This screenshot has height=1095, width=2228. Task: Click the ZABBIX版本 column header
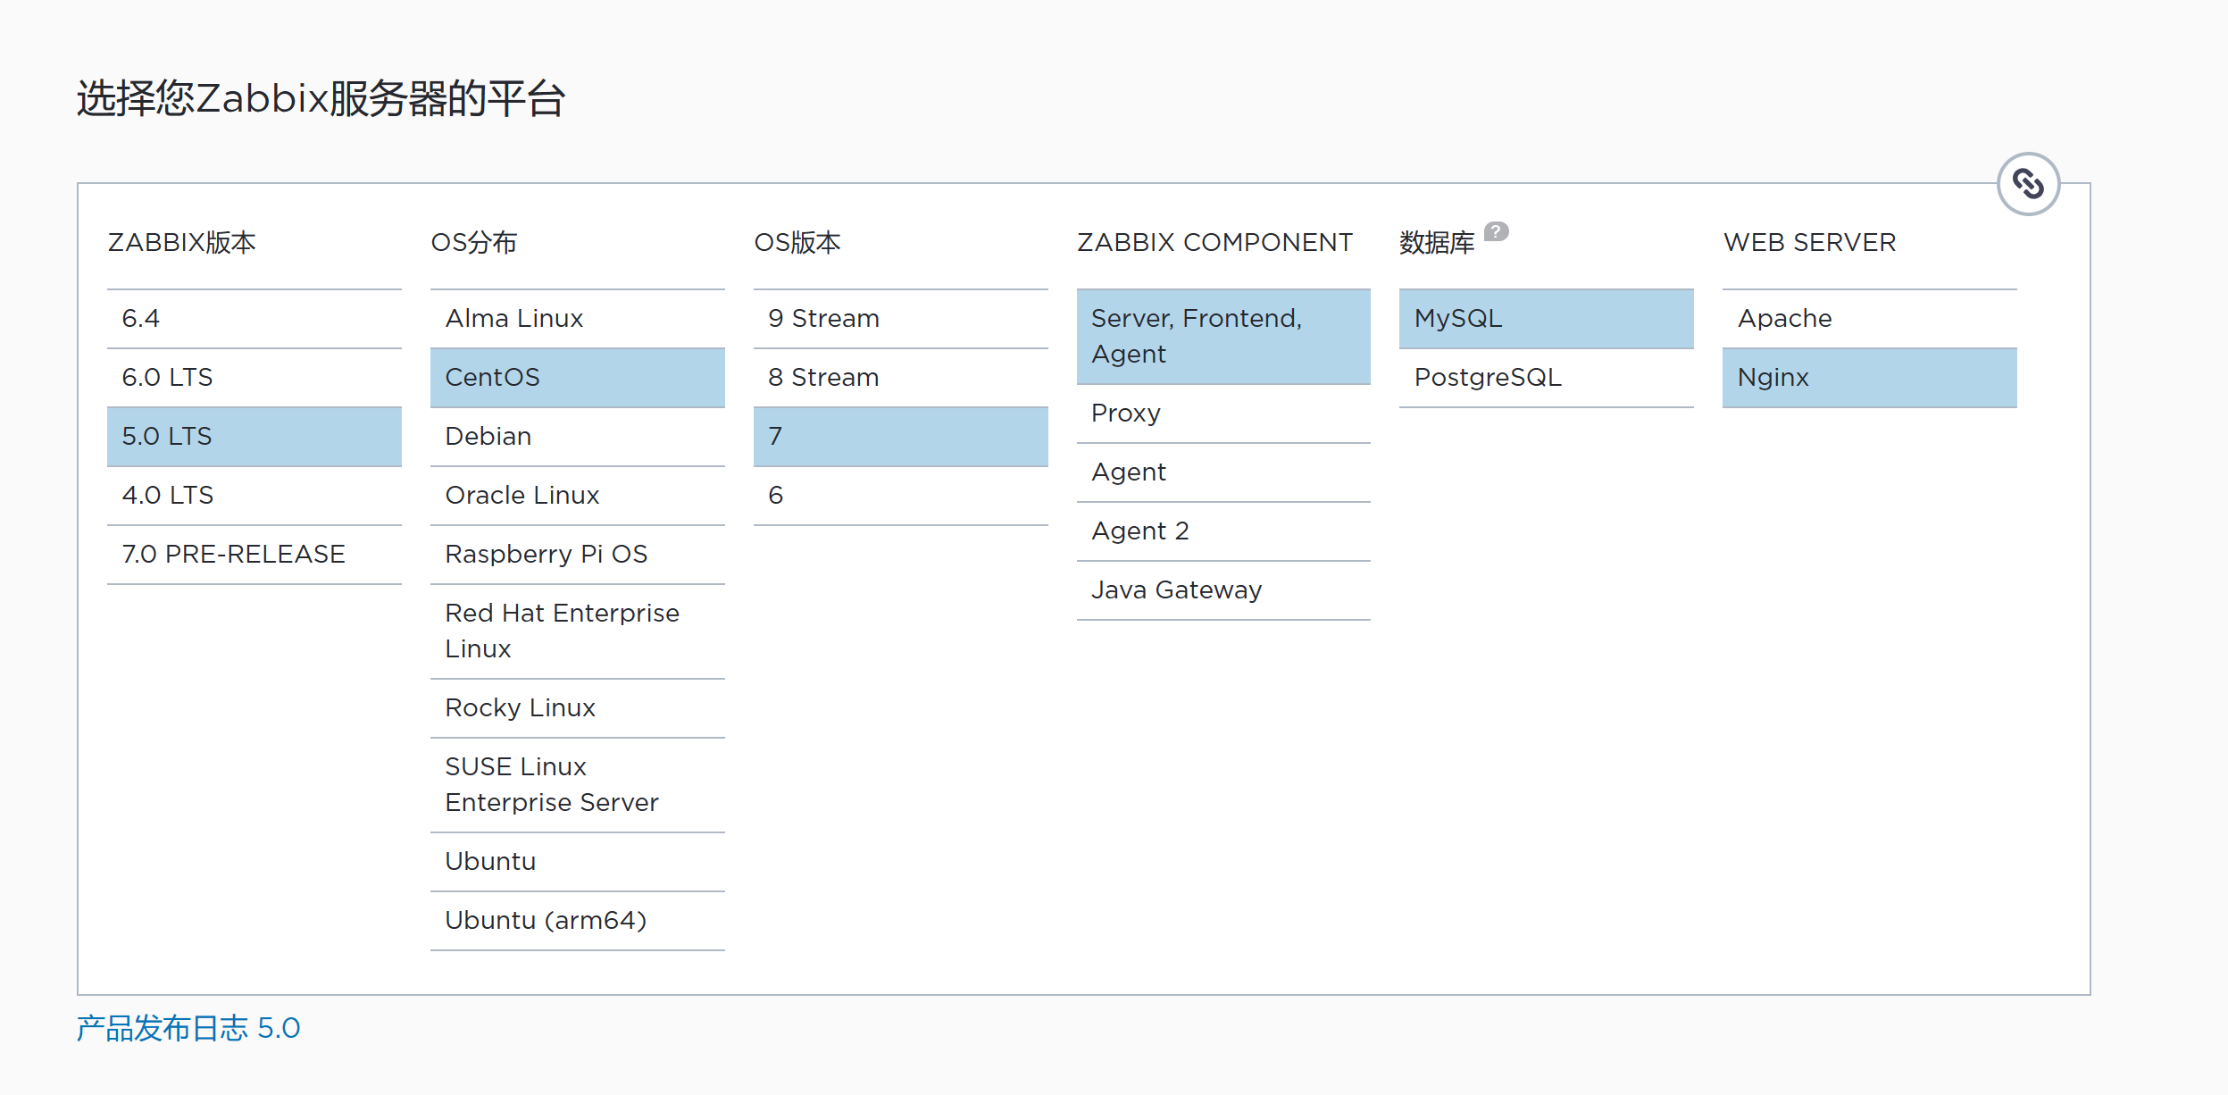tap(182, 242)
